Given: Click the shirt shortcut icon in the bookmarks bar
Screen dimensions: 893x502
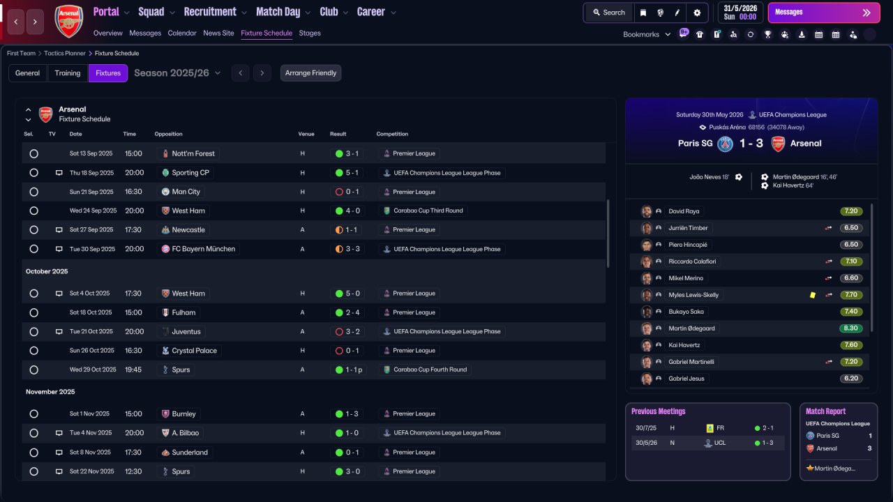Looking at the screenshot, I should coord(700,34).
